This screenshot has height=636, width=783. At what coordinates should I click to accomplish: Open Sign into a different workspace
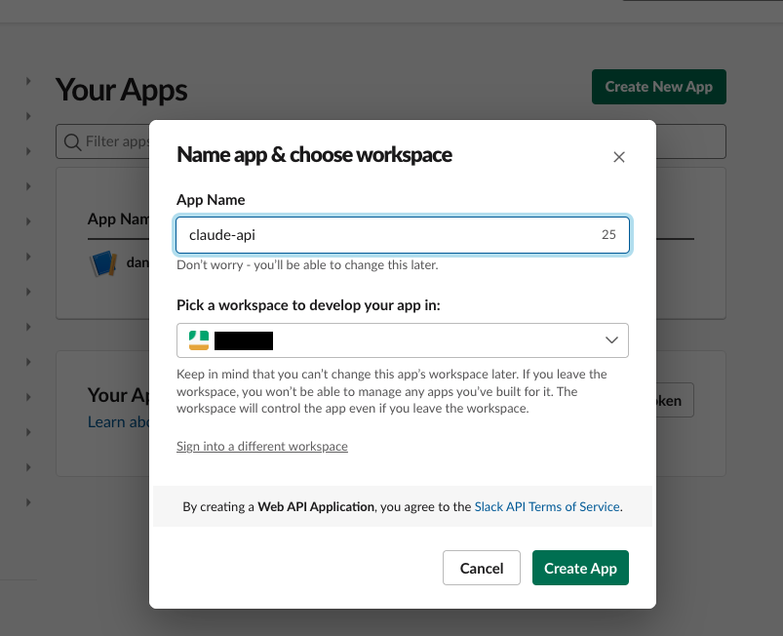click(x=261, y=446)
